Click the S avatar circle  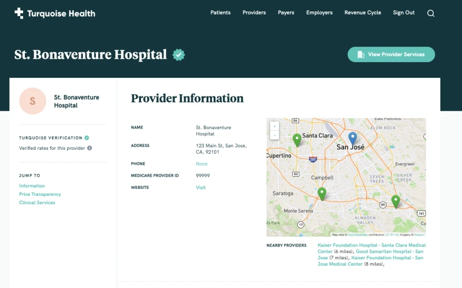tap(32, 101)
